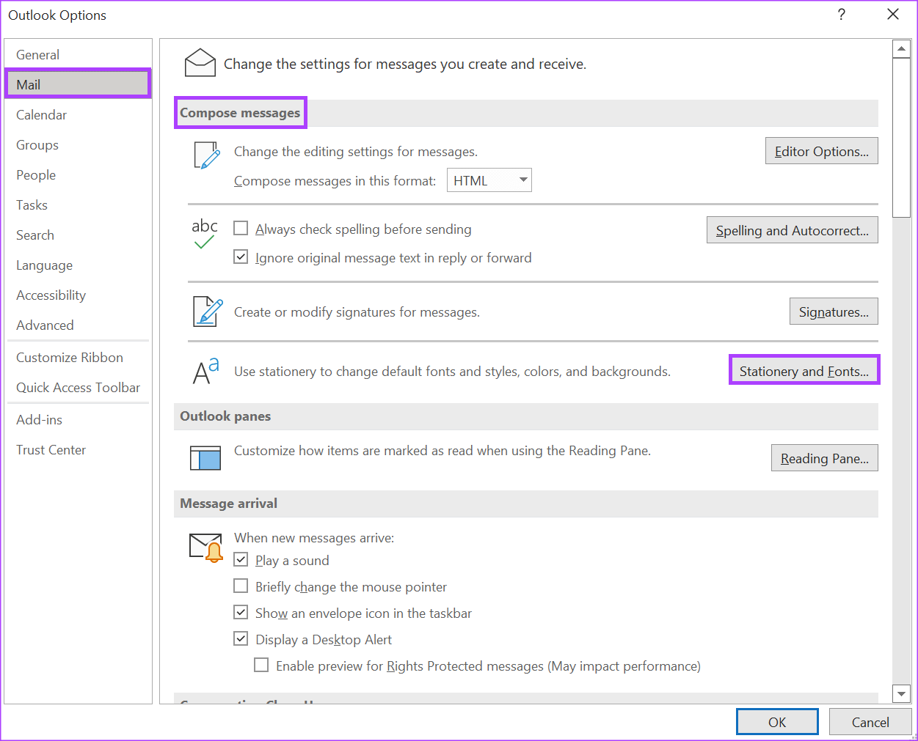The width and height of the screenshot is (918, 741).
Task: Click the scrollbar down arrow
Action: (x=902, y=693)
